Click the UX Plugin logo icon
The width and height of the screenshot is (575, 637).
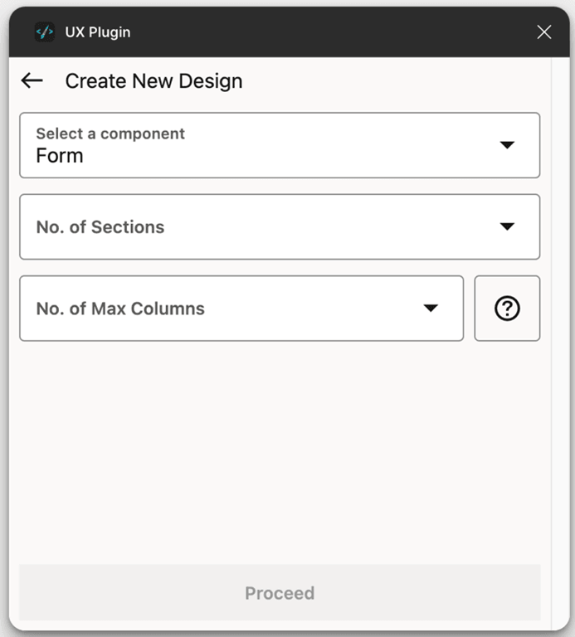44,32
